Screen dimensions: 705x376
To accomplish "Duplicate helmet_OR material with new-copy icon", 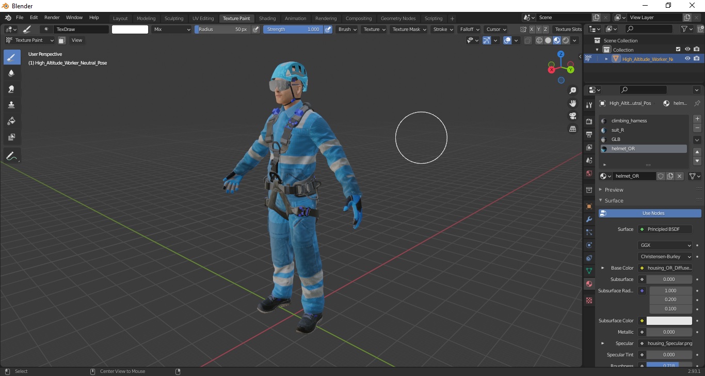I will click(x=670, y=176).
